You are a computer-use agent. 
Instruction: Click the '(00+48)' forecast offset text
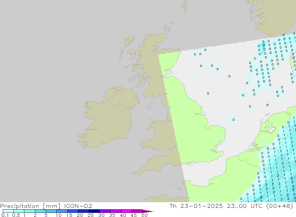tap(280, 206)
